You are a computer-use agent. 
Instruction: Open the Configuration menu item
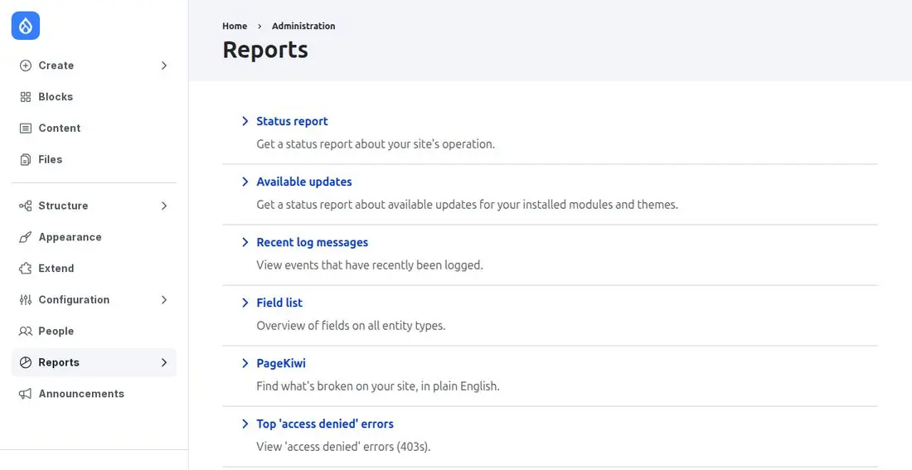[x=94, y=300]
